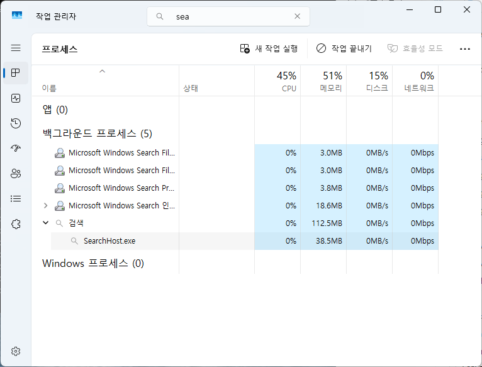Click 38.5MB memory value of SearchHost.exe
482x367 pixels.
pos(329,241)
